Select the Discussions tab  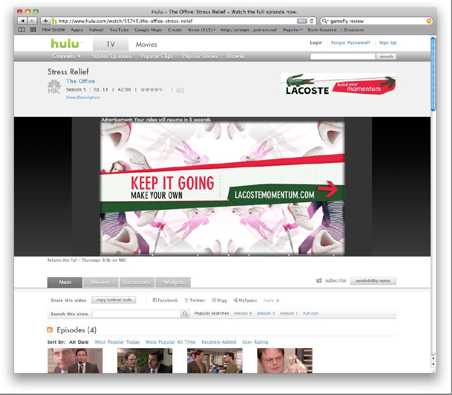click(x=137, y=282)
